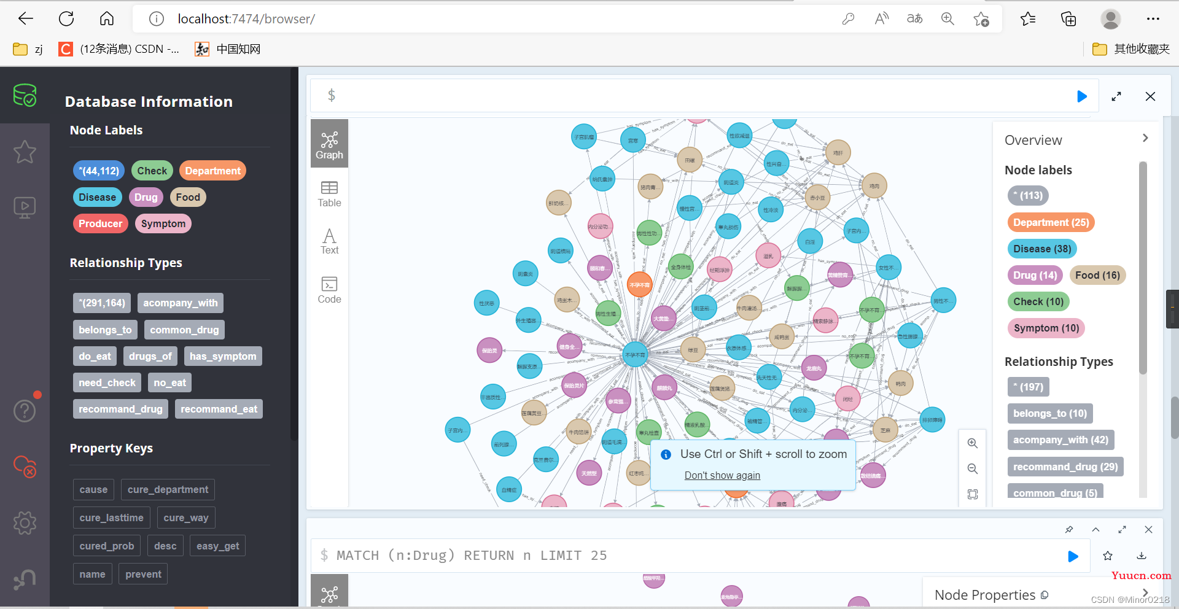This screenshot has width=1179, height=609.
Task: Open the Help question mark icon
Action: pyautogui.click(x=25, y=410)
